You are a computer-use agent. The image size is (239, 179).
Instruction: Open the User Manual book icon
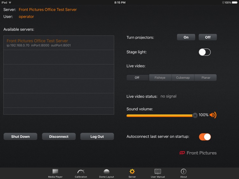click(x=158, y=171)
